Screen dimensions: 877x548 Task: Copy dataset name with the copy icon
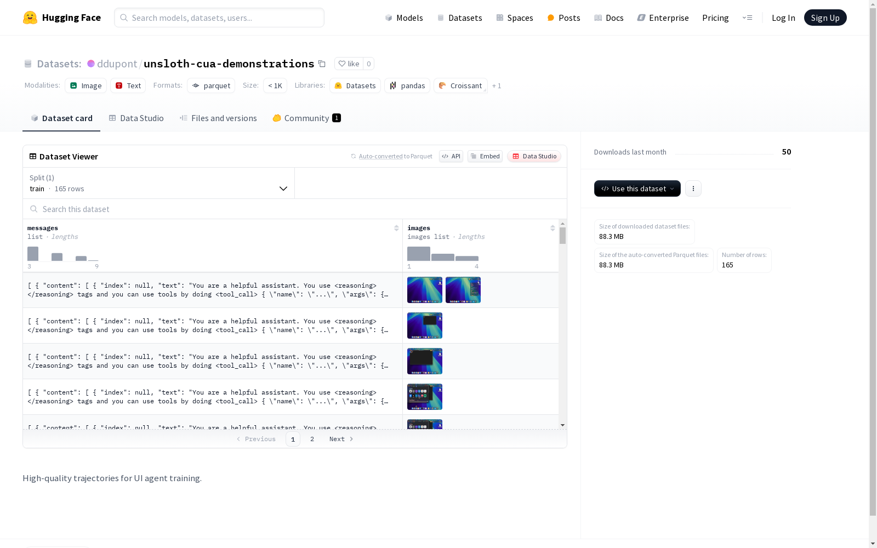coord(322,64)
